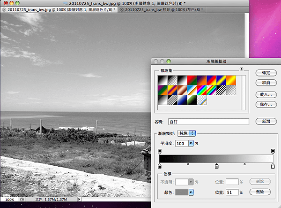Pick the purple, green, orange gradient preset
This screenshot has height=208, width=281.
pyautogui.click(x=163, y=90)
